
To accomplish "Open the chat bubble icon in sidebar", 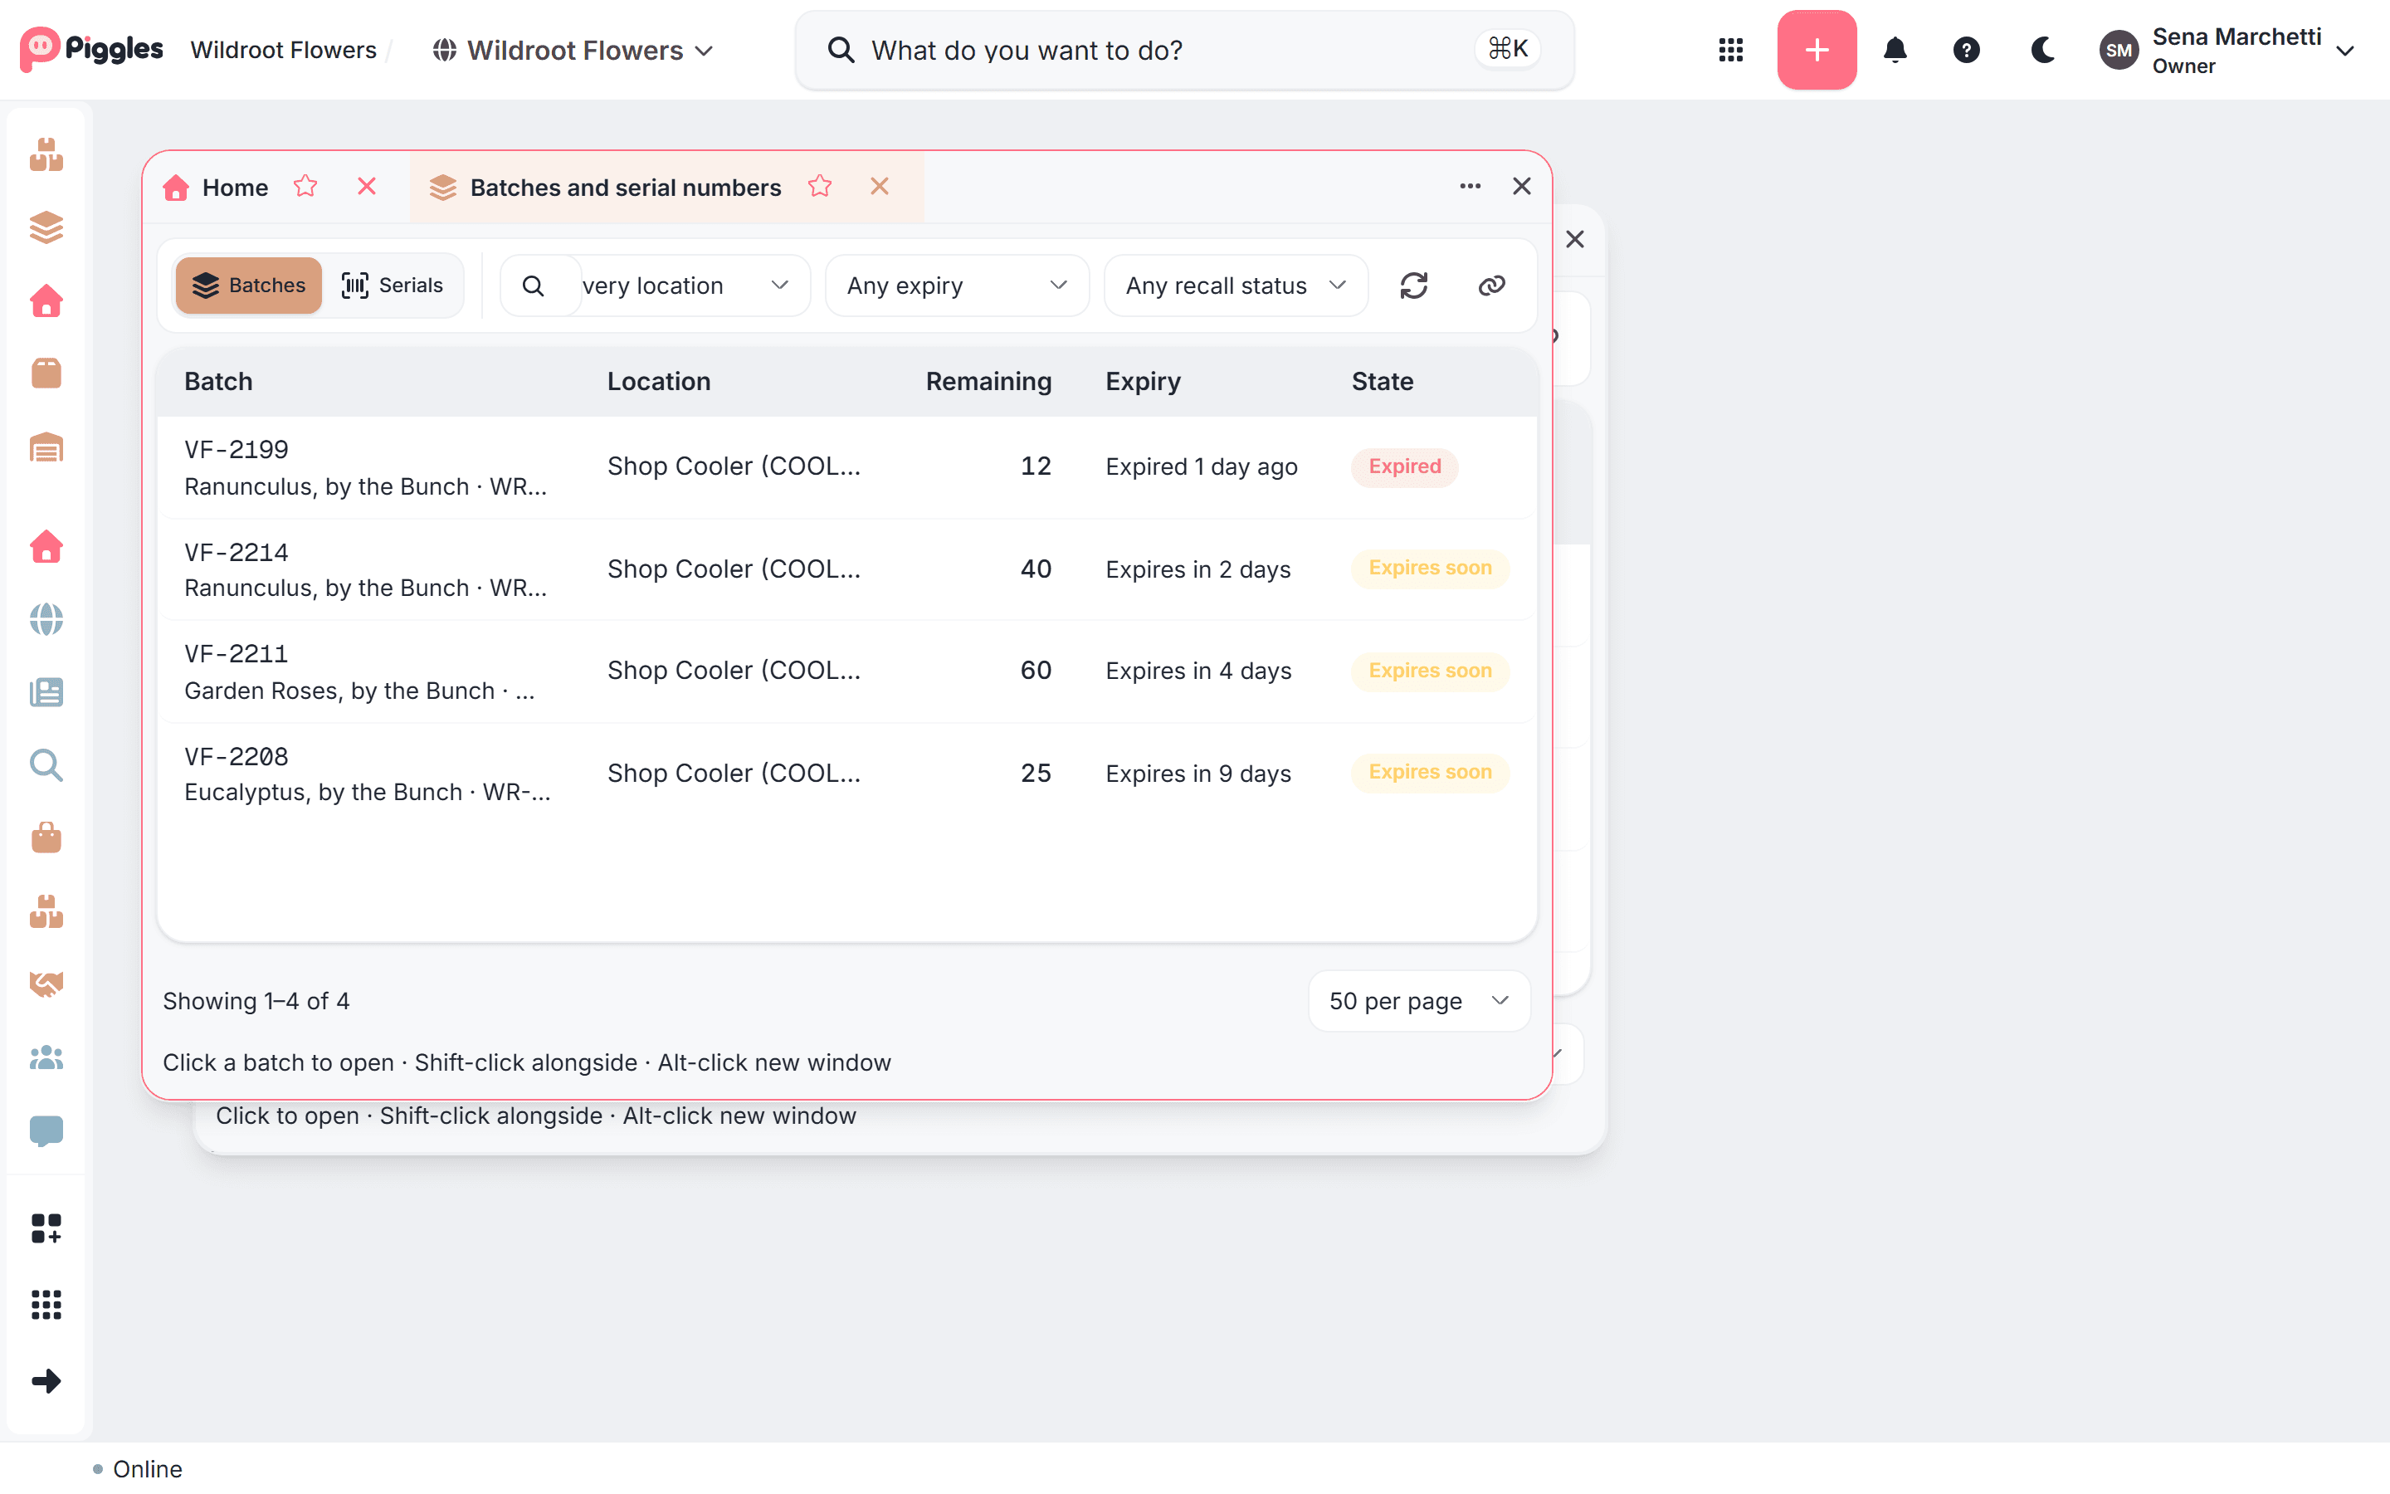I will point(46,1130).
